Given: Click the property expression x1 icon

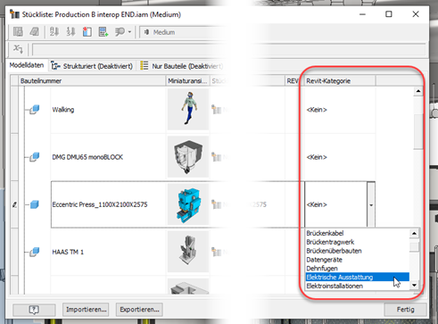Looking at the screenshot, I should (18, 49).
